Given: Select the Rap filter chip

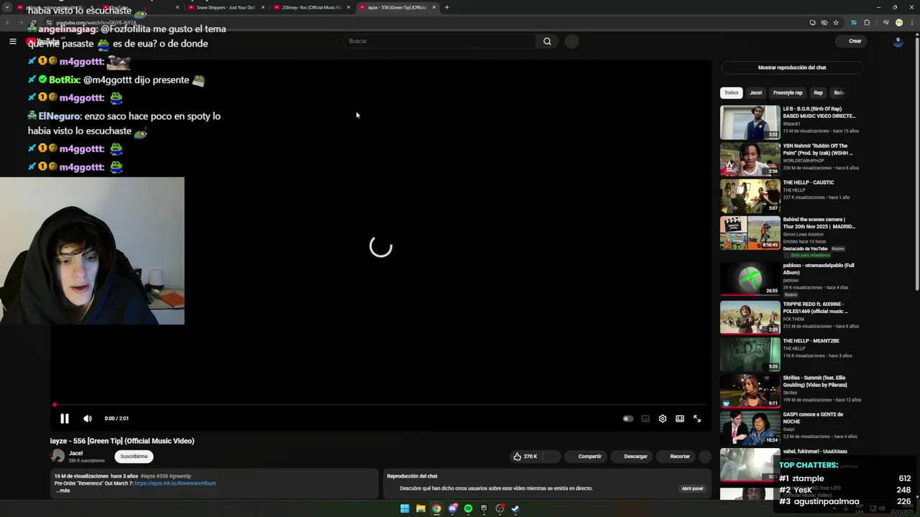Looking at the screenshot, I should [818, 93].
